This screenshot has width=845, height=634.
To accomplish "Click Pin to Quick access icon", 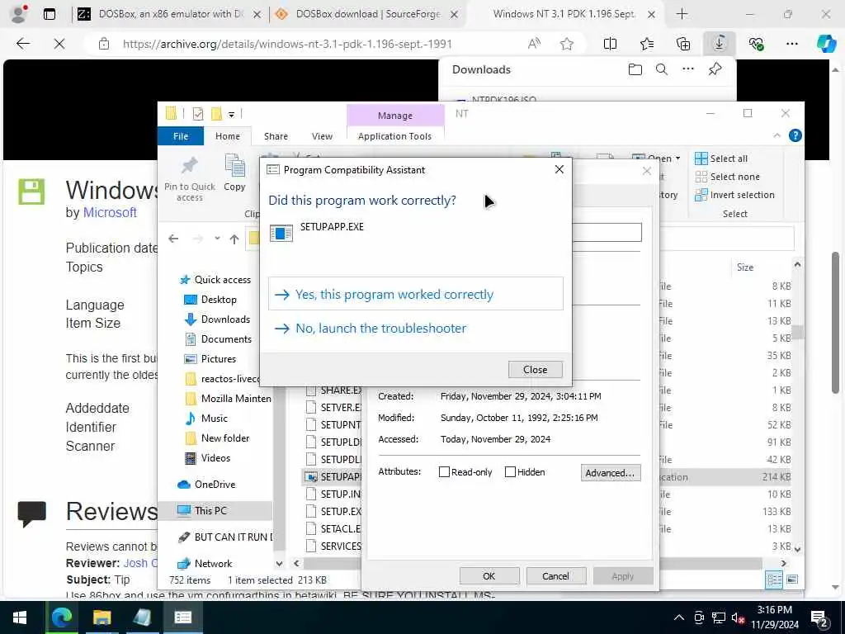I will [190, 178].
